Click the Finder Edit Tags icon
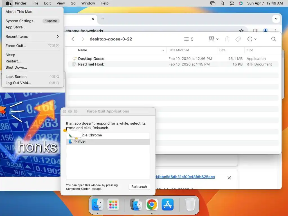The width and height of the screenshot is (288, 216). point(238,39)
